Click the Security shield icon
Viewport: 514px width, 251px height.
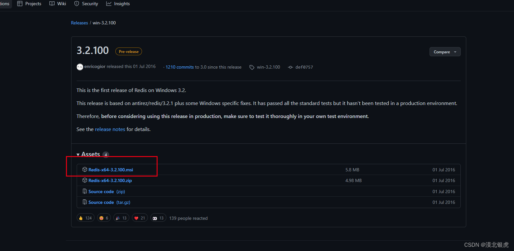click(x=77, y=4)
